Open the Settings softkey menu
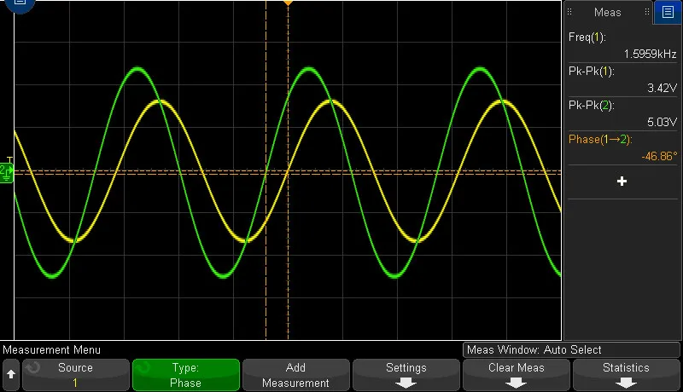Viewport: 683px width, 392px height. pyautogui.click(x=406, y=375)
